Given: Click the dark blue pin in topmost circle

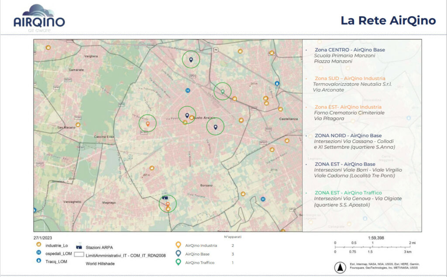Looking at the screenshot, I should pos(191,60).
